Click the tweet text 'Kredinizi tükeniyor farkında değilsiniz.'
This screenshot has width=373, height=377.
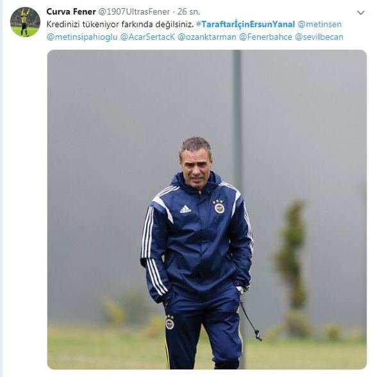pos(120,24)
